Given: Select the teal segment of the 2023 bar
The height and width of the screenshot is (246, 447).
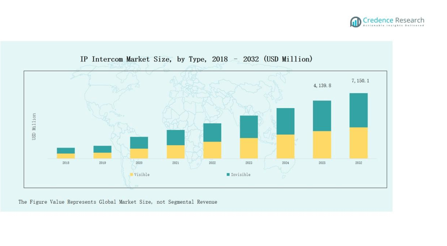Looking at the screenshot, I should [x=249, y=127].
